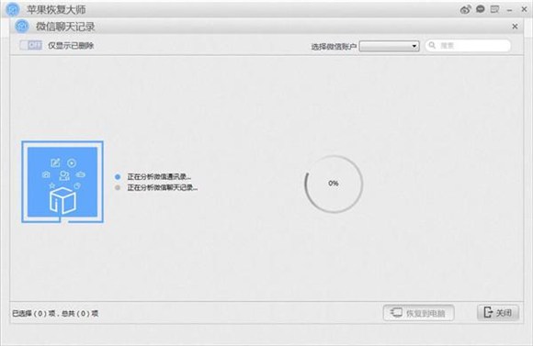Click the 0% circular progress indicator
Screen dimensions: 533x346
(334, 184)
